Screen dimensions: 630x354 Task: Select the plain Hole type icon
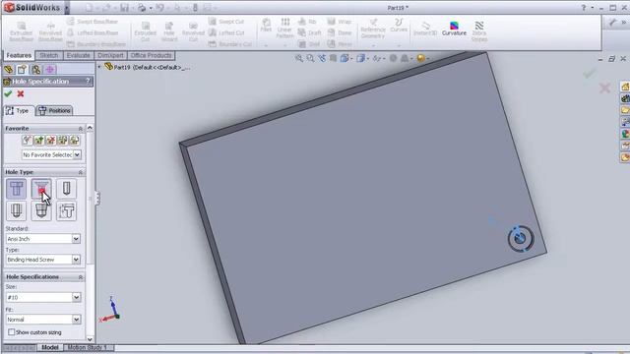pos(66,189)
